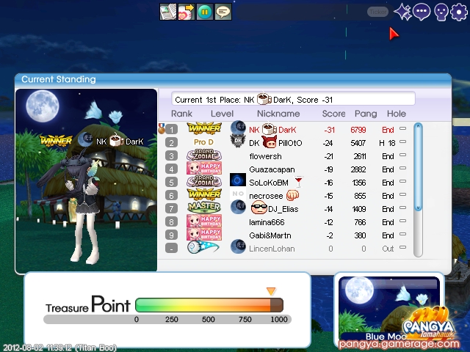Click the Winner badge of rank 1
470x352 pixels.
pyautogui.click(x=204, y=128)
